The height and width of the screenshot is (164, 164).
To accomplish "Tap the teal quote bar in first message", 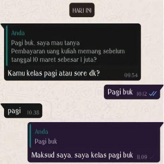I will tap(7, 45).
